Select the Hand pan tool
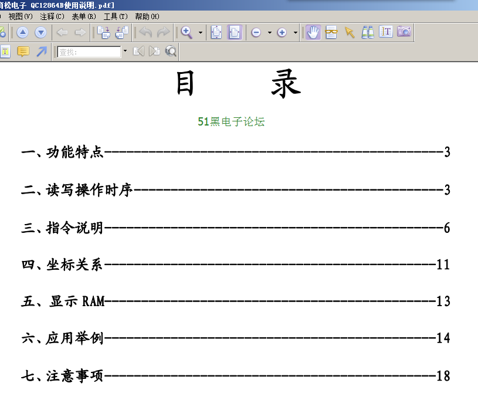Viewport: 478px width, 400px height. pos(313,33)
